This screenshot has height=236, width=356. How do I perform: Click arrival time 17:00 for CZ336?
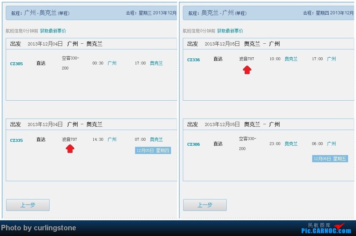(x=318, y=59)
